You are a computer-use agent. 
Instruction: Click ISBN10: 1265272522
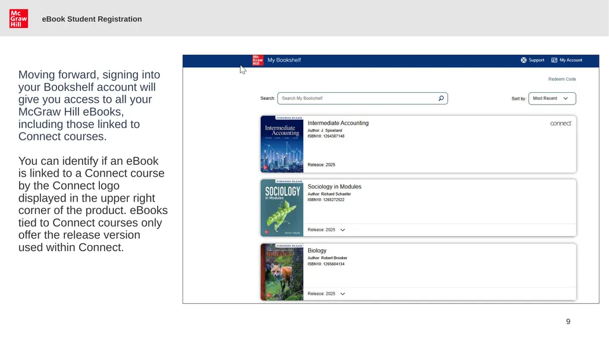(x=326, y=200)
